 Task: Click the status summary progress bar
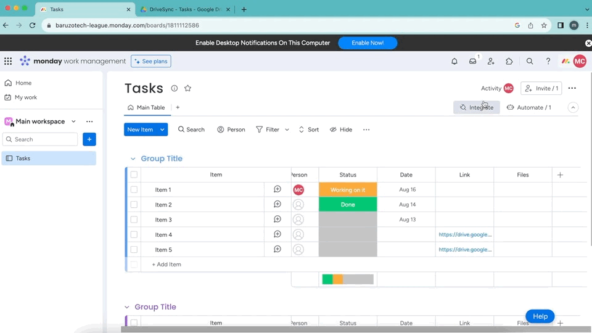(x=348, y=279)
